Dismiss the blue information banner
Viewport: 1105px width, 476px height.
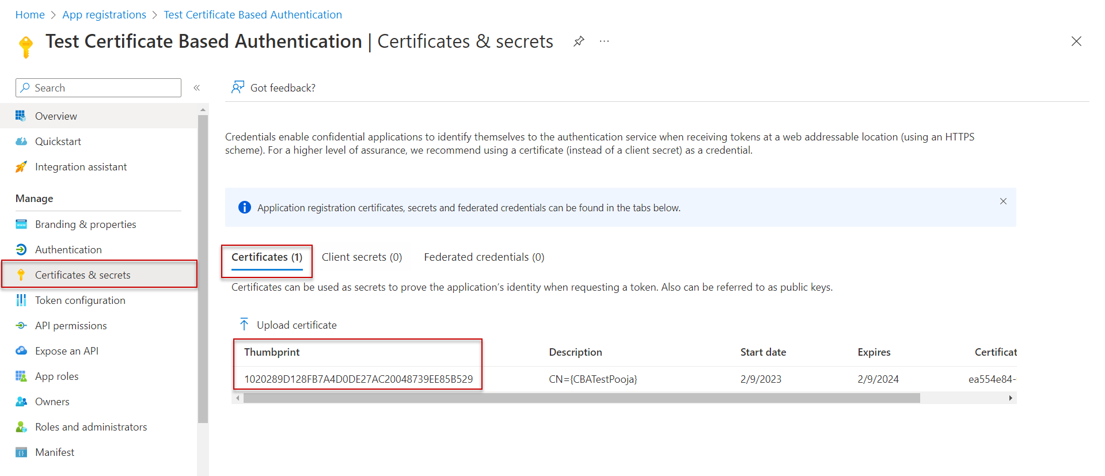point(1003,201)
